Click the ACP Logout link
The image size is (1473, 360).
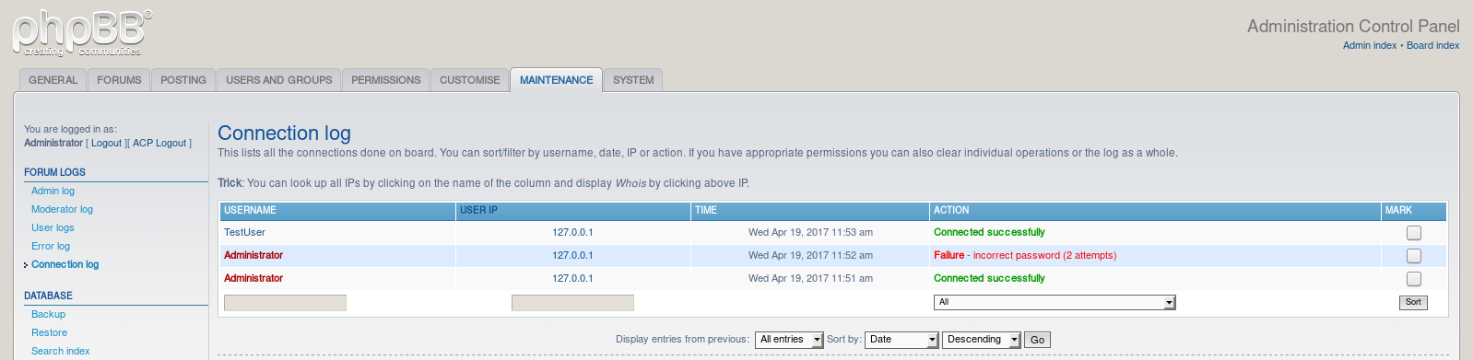click(x=159, y=143)
